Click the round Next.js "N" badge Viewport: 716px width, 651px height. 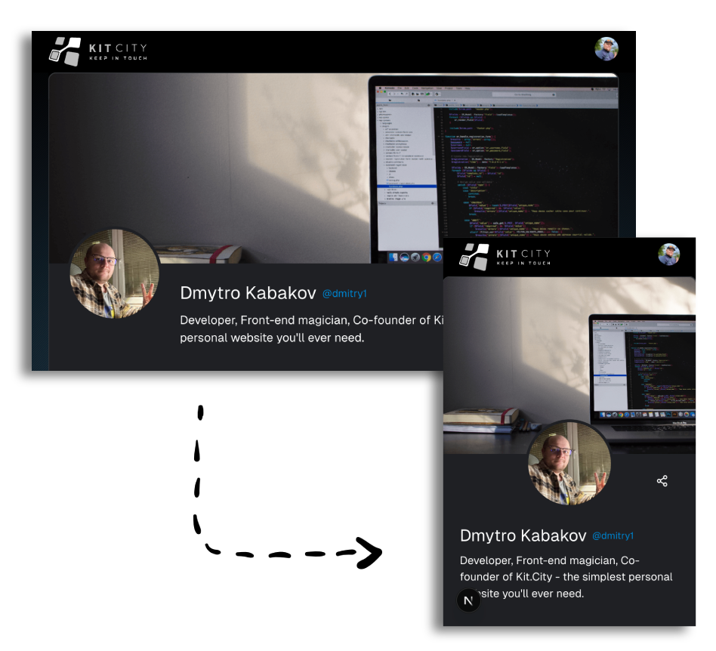click(468, 600)
